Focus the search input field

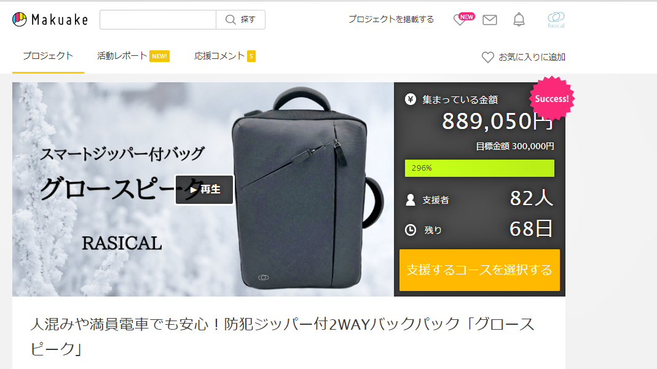[158, 20]
